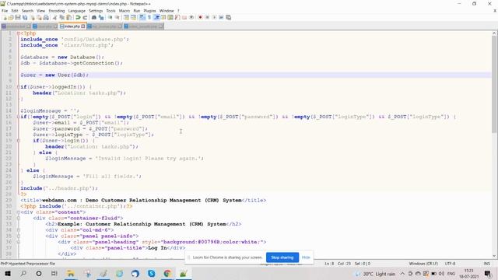Open the Encoding menu
Screen dimensions: 498x280
57,11
